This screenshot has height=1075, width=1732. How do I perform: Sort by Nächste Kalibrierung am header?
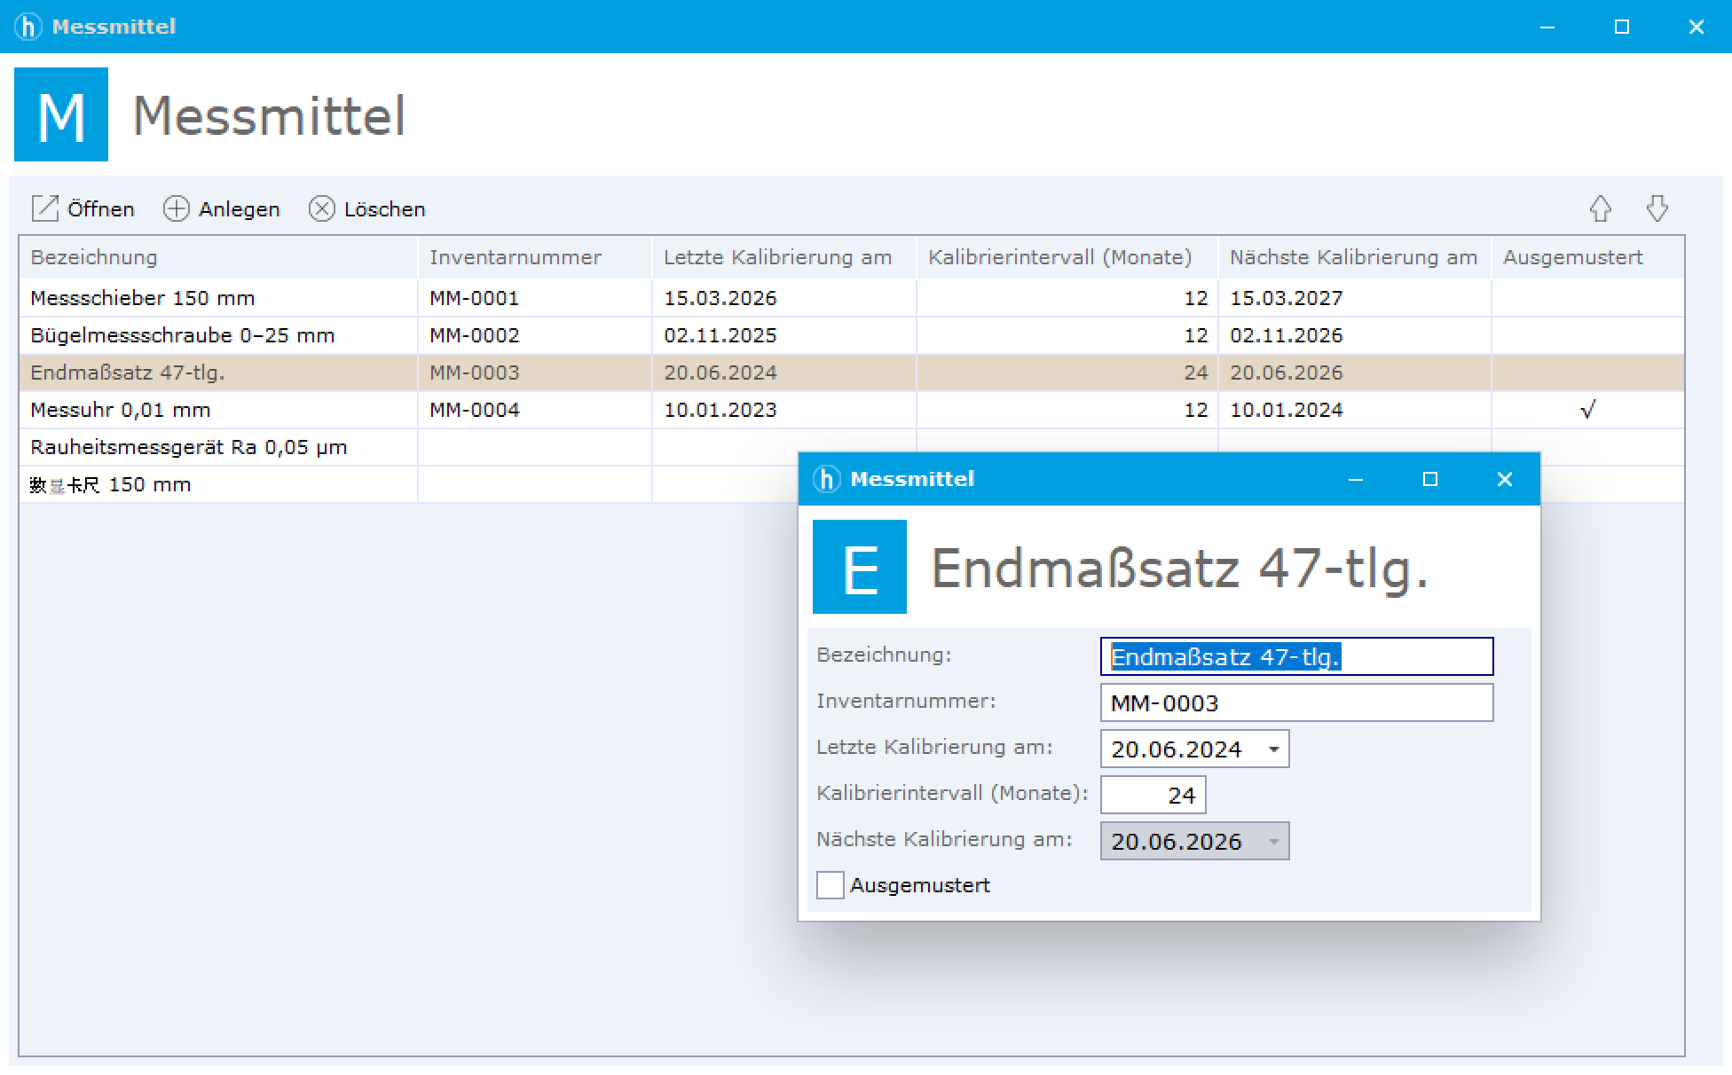tap(1355, 257)
